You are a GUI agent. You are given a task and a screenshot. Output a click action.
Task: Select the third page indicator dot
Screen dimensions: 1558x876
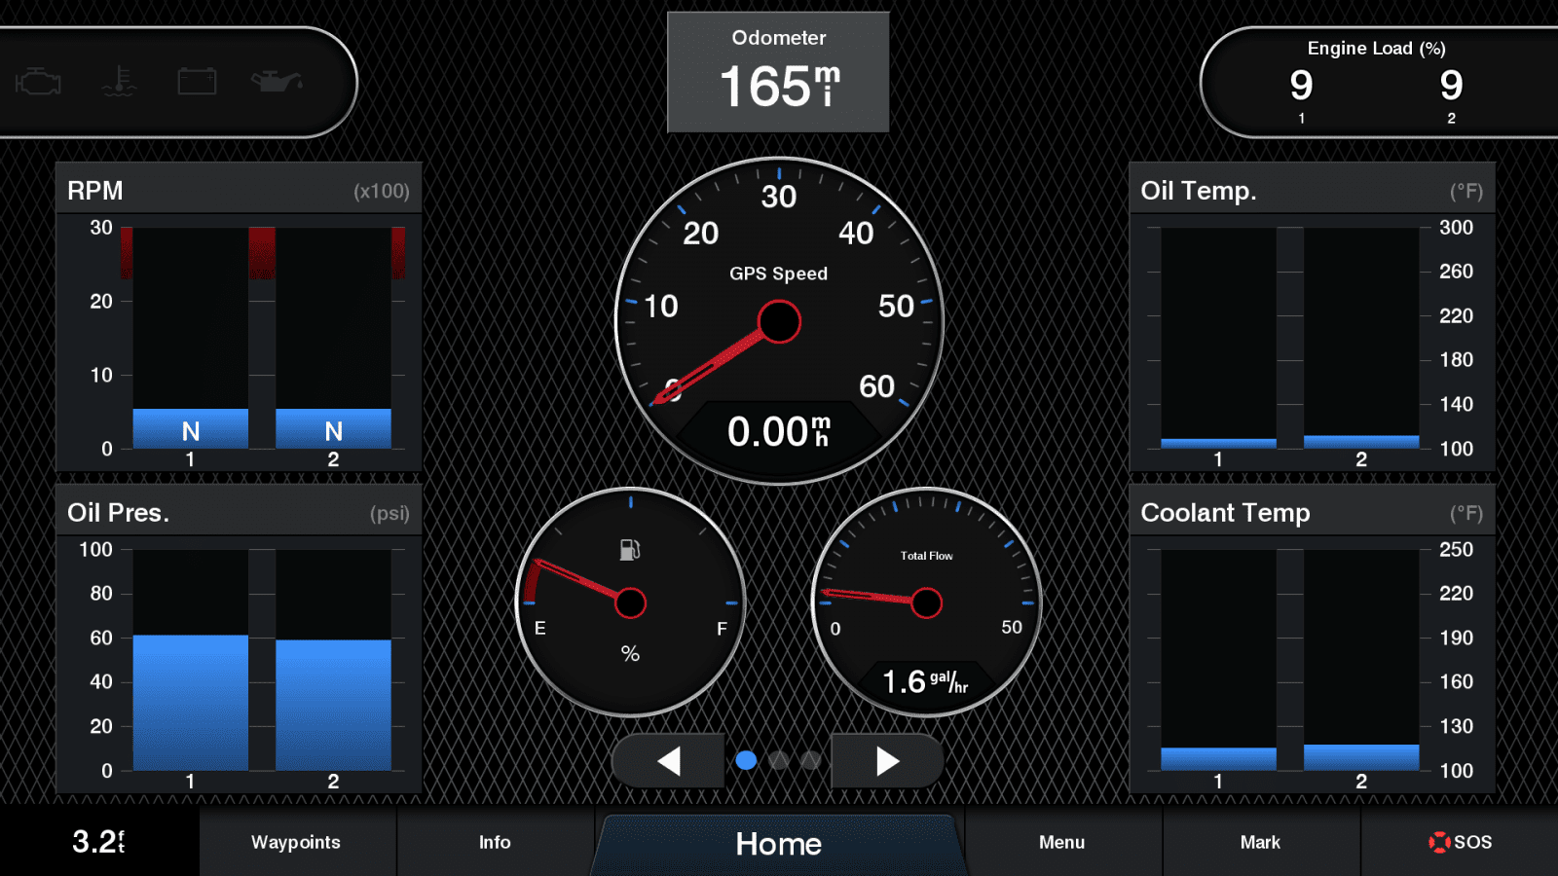pyautogui.click(x=810, y=760)
